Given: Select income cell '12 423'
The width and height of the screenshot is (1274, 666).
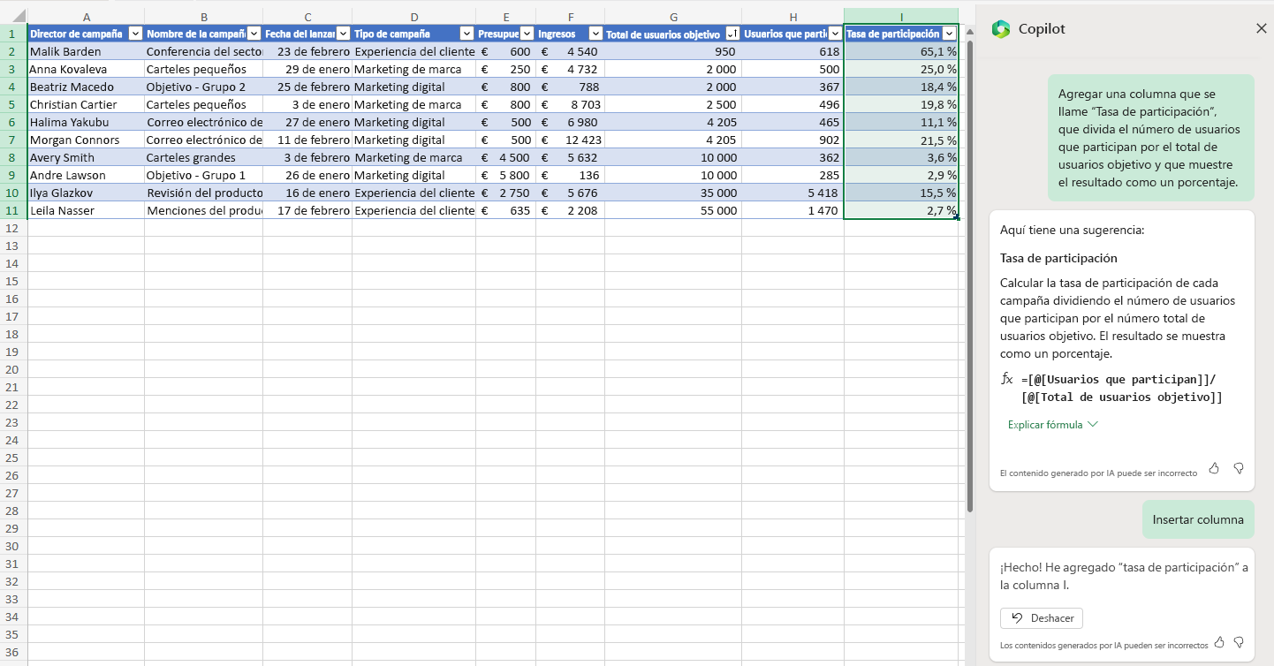Looking at the screenshot, I should (570, 140).
